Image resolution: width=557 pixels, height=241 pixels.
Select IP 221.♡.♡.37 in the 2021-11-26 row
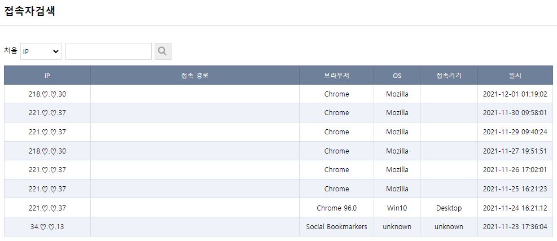coord(47,170)
